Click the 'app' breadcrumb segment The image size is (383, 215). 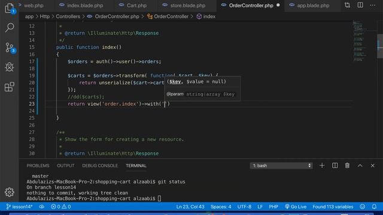(29, 17)
